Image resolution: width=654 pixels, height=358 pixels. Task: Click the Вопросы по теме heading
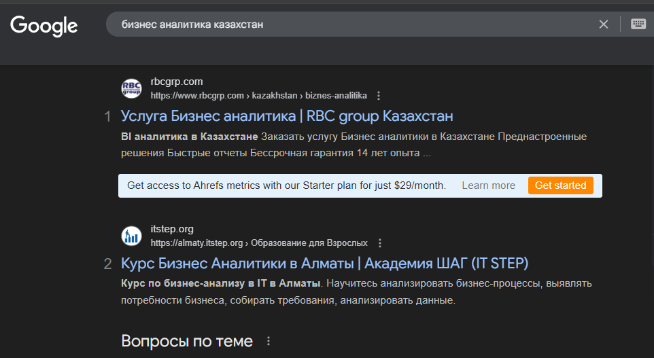[x=187, y=341]
